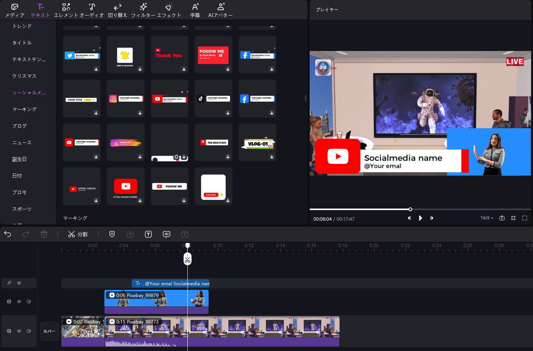This screenshot has width=533, height=351.
Task: Toggle filmstrip icon on main track
Action: click(9, 331)
